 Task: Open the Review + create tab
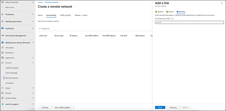(81, 15)
